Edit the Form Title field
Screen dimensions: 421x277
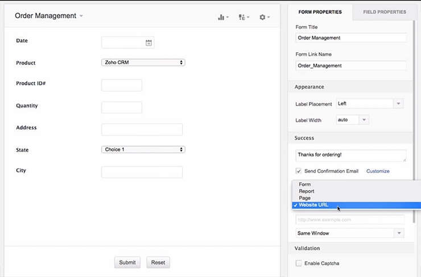click(x=351, y=38)
